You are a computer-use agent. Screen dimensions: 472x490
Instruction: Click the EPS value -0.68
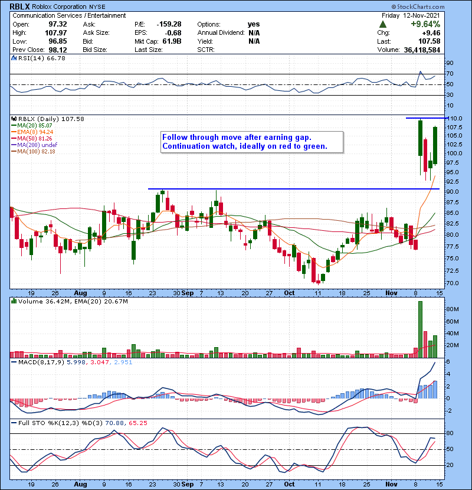click(x=173, y=33)
